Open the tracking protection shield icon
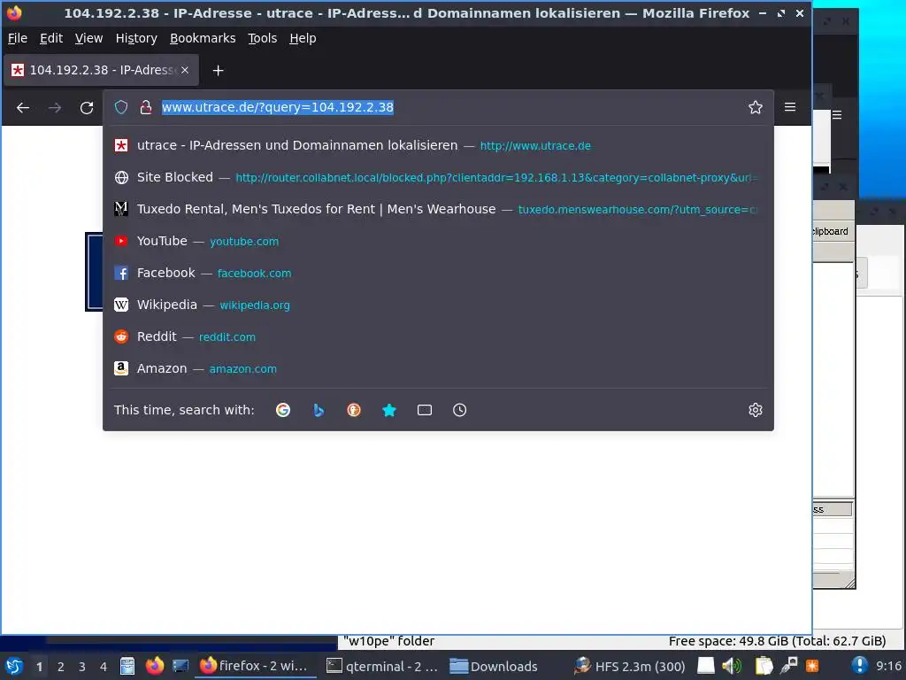Image resolution: width=906 pixels, height=680 pixels. pos(120,107)
